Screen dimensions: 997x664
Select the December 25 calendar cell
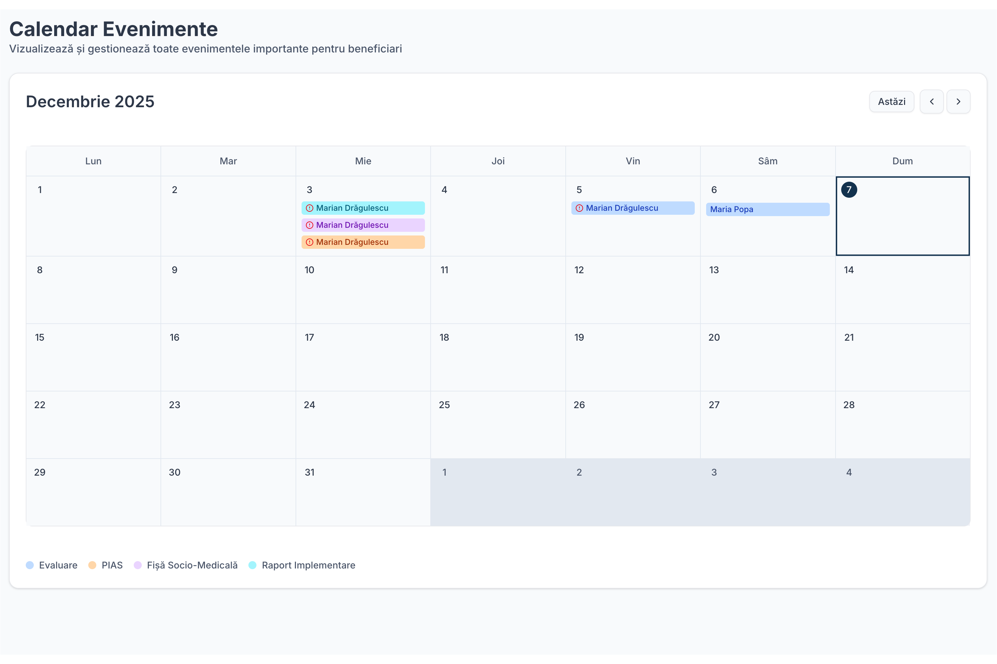498,425
